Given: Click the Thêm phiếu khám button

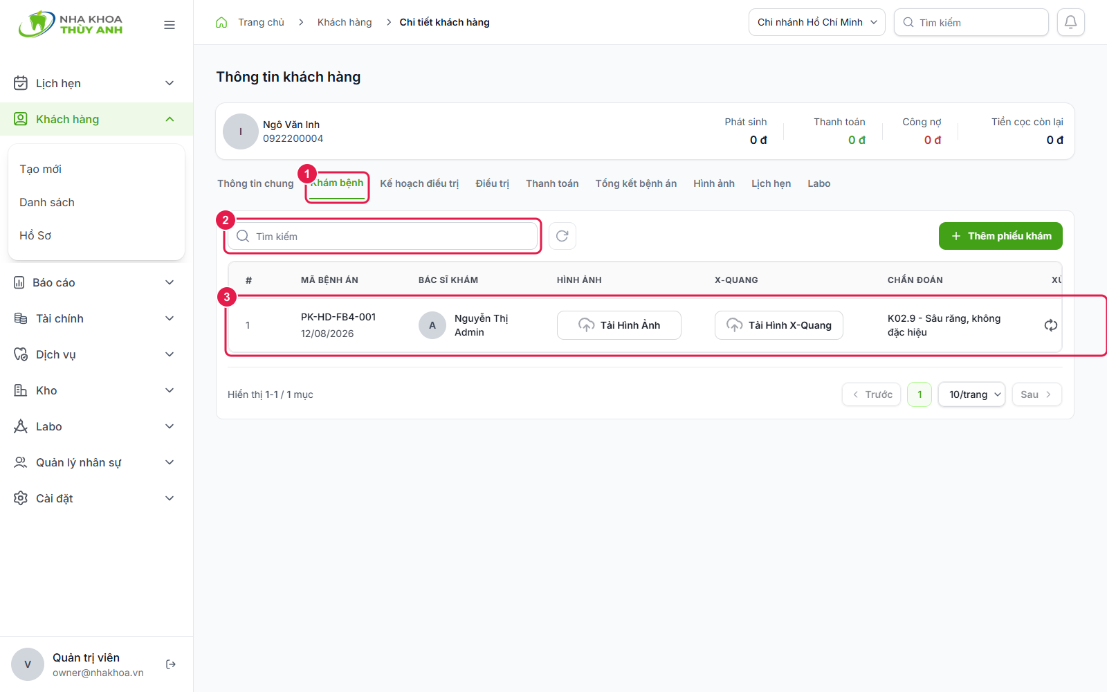Looking at the screenshot, I should click(1000, 236).
